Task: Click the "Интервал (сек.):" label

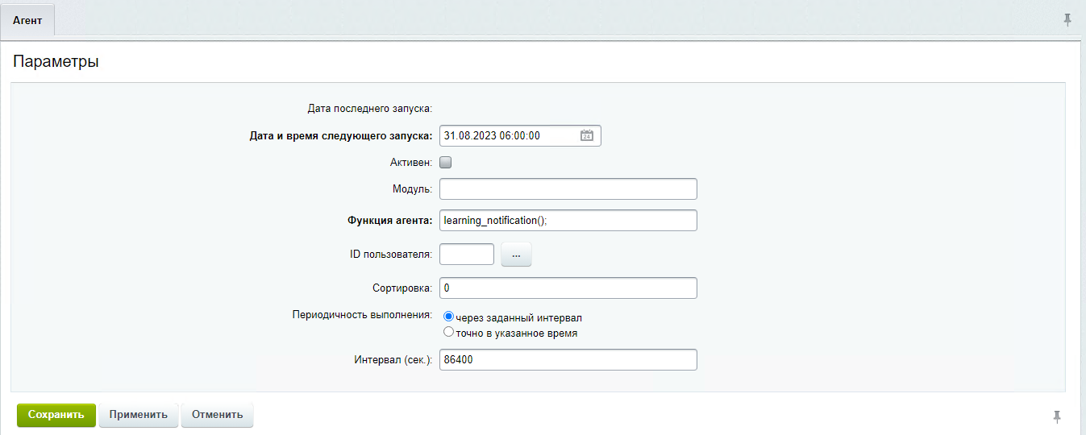Action: pyautogui.click(x=393, y=360)
